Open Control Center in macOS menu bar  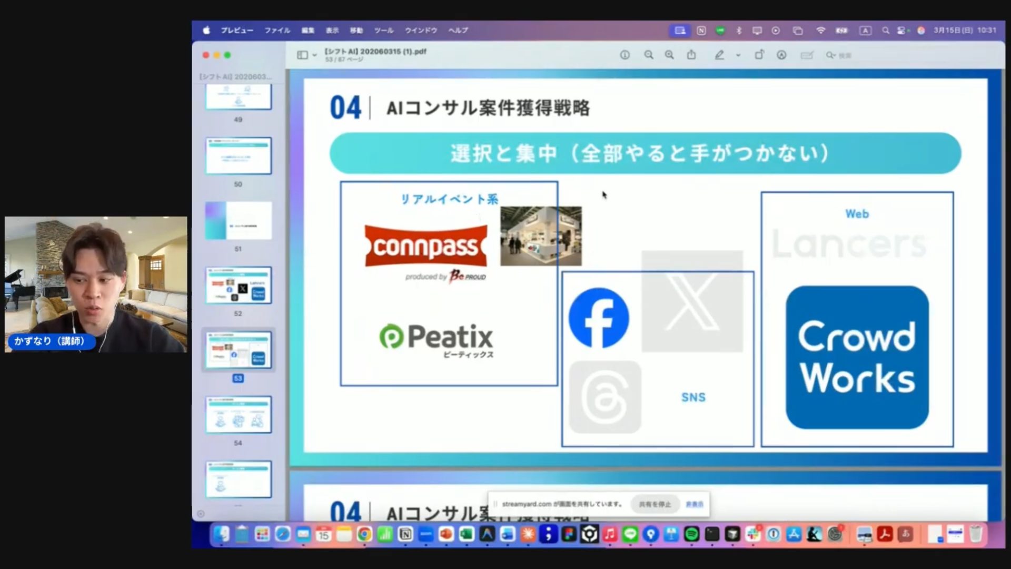[902, 31]
